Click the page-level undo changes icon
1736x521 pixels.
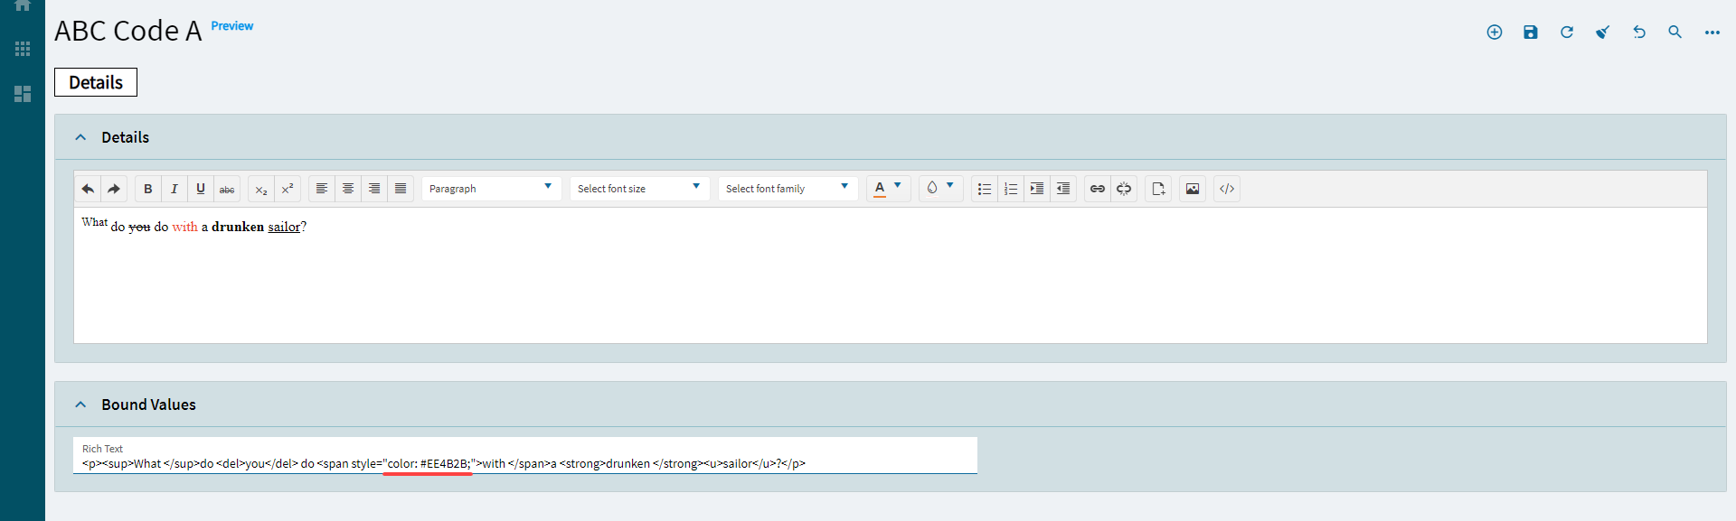(x=1639, y=33)
